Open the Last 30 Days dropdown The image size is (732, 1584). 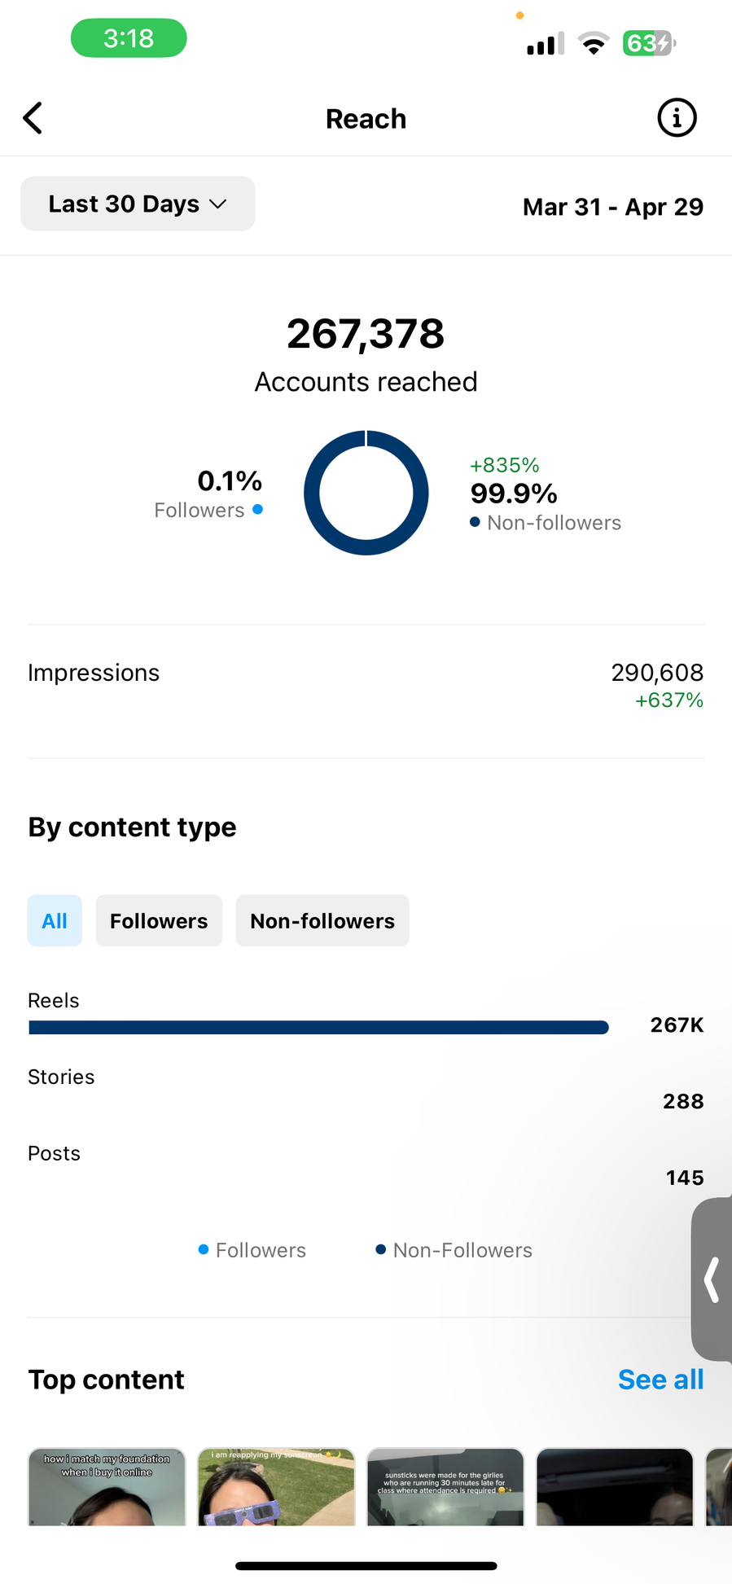coord(138,204)
